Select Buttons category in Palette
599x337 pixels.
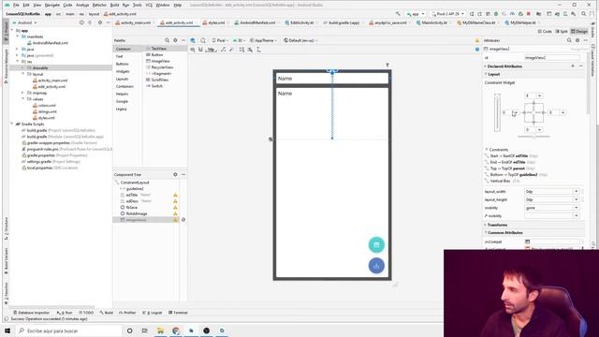123,64
